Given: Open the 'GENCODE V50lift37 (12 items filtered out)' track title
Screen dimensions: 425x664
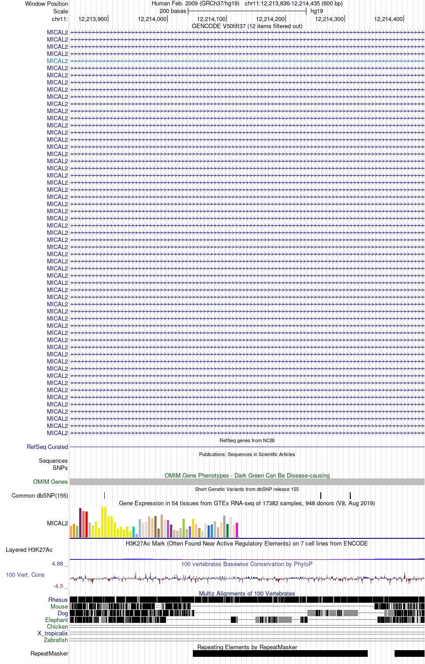Looking at the screenshot, I should tap(247, 26).
